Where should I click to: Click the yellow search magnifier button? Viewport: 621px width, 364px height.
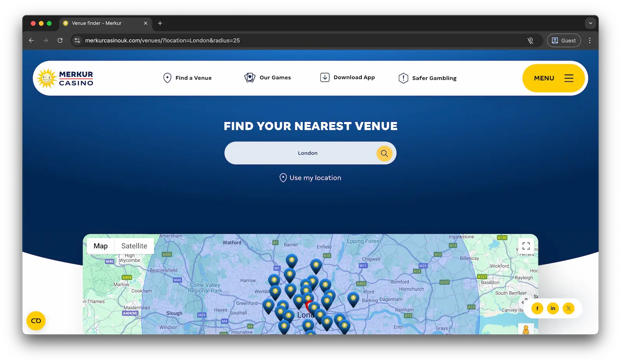click(384, 153)
